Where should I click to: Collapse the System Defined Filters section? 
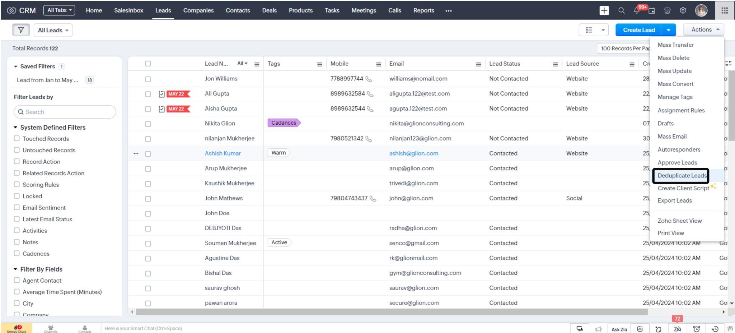[15, 127]
